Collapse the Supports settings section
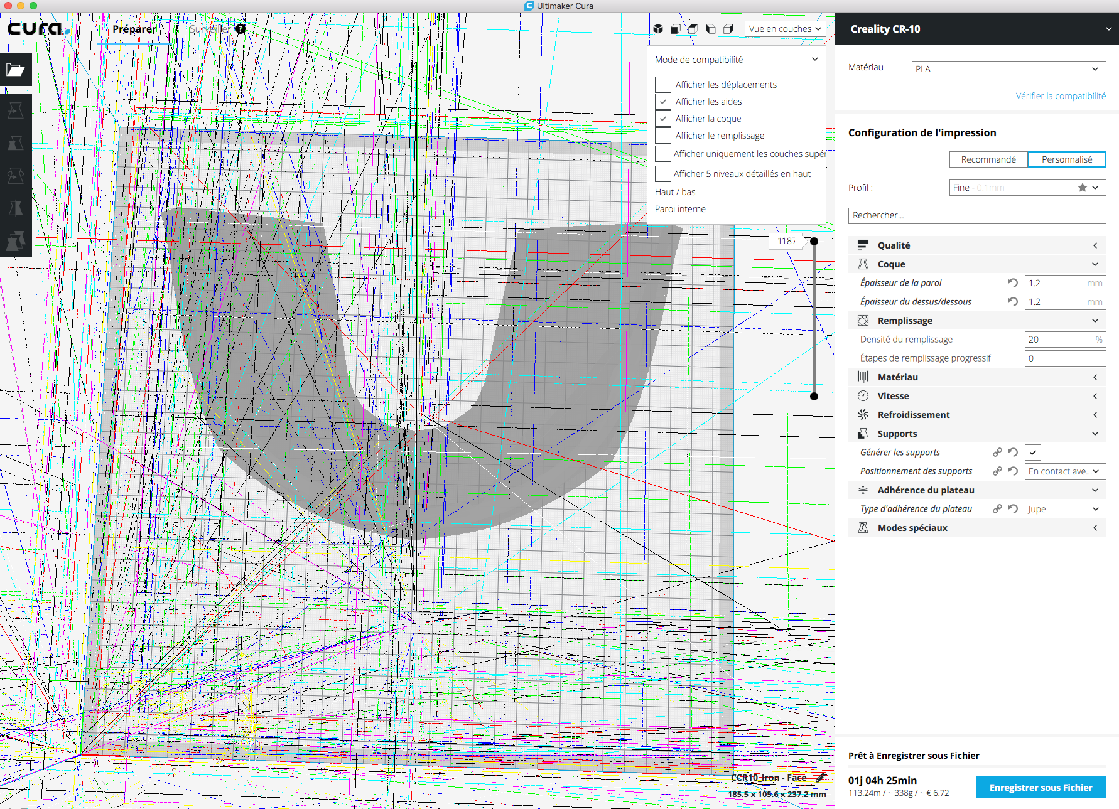 [977, 434]
